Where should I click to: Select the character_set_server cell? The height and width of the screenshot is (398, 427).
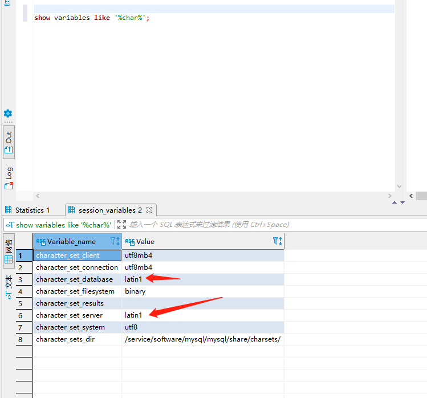[x=77, y=315]
